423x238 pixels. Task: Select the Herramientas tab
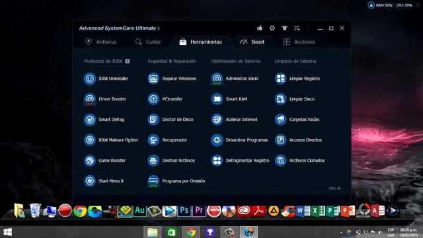click(200, 42)
